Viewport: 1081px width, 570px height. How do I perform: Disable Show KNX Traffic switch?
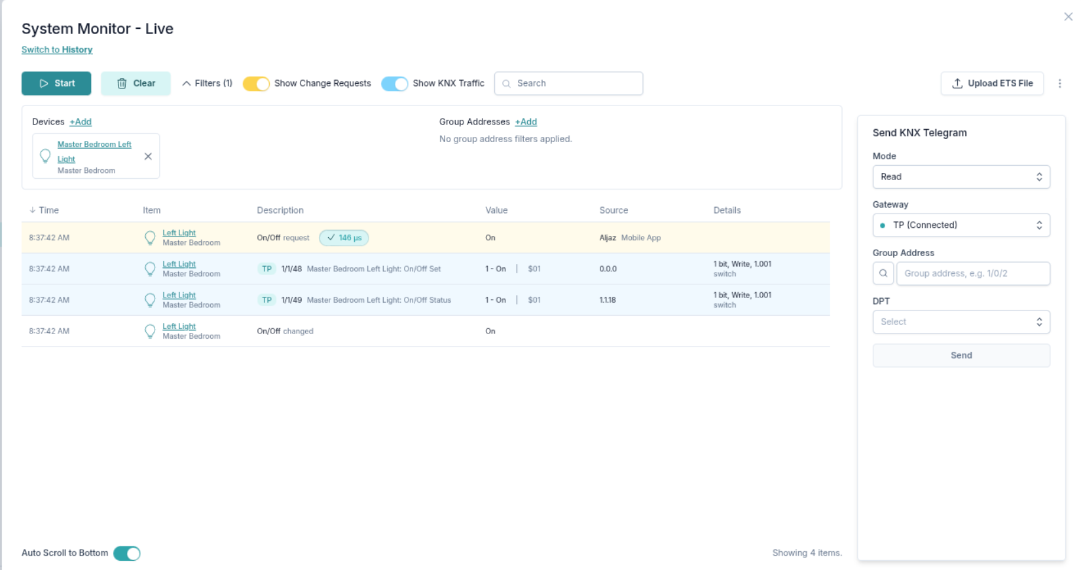(394, 84)
